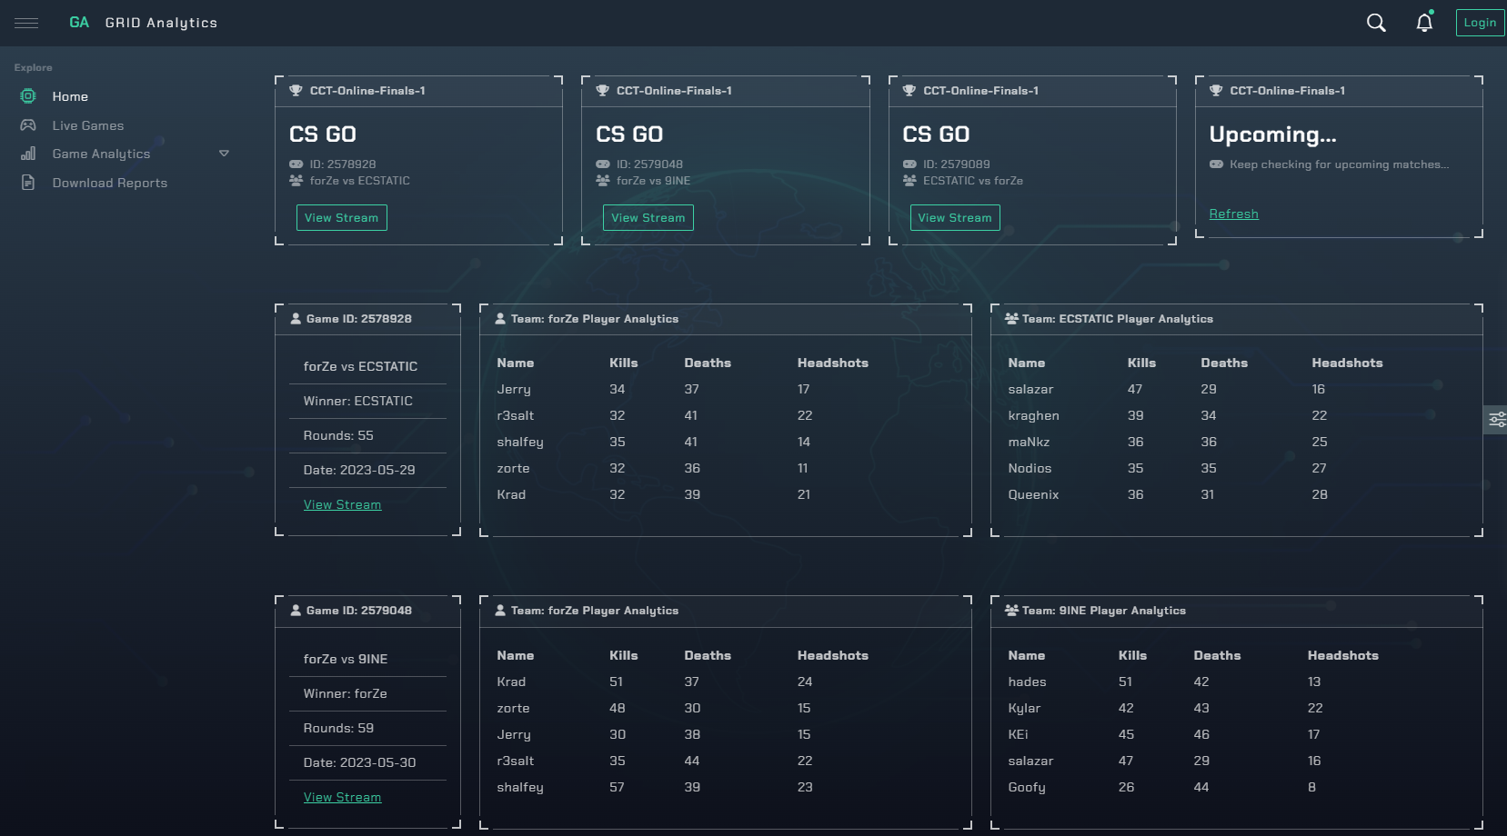Click gamepad icon beside ID: 2579048
Viewport: 1507px width, 836px height.
(603, 164)
